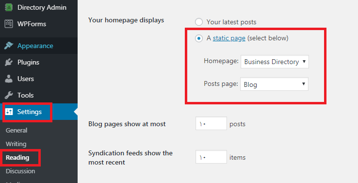Click the Settings sliders icon
Viewport: 358px width, 183px height.
coord(9,112)
